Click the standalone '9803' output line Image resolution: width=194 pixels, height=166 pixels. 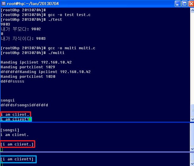pyautogui.click(x=5, y=24)
